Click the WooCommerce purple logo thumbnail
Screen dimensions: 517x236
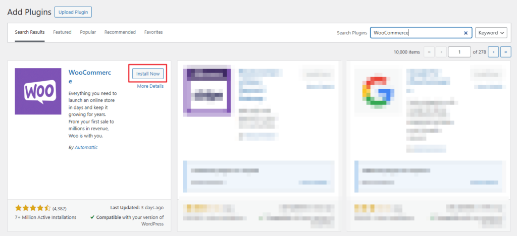click(x=38, y=91)
